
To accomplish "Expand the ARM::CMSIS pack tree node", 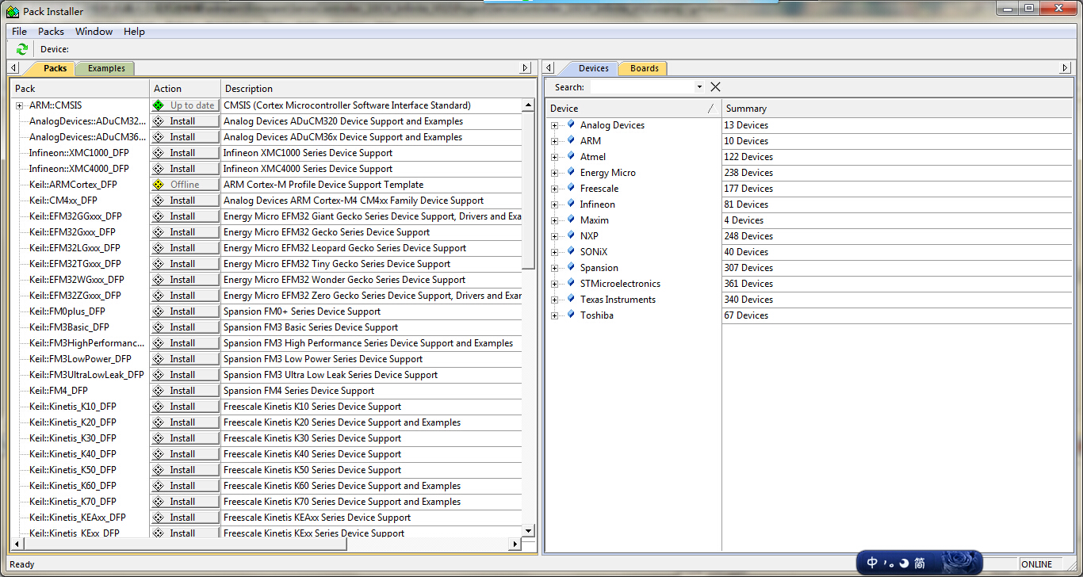I will pos(19,105).
